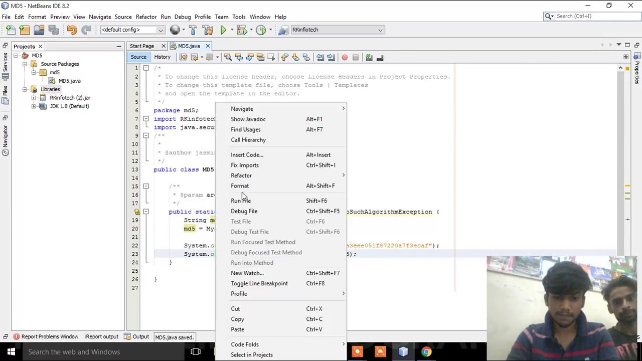The width and height of the screenshot is (642, 361).
Task: Click the Windows taskbar search box
Action: point(103,352)
